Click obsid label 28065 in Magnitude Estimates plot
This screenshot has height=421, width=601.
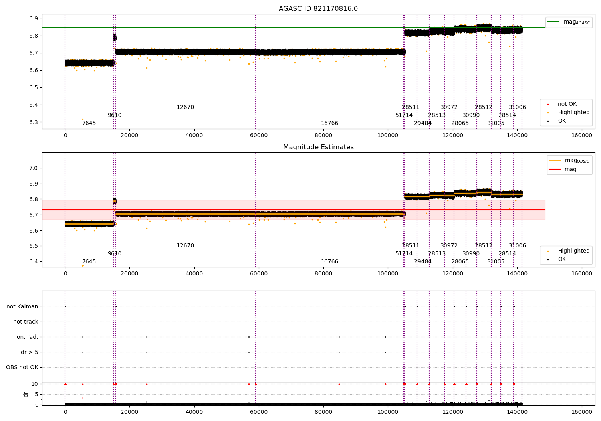pyautogui.click(x=460, y=262)
